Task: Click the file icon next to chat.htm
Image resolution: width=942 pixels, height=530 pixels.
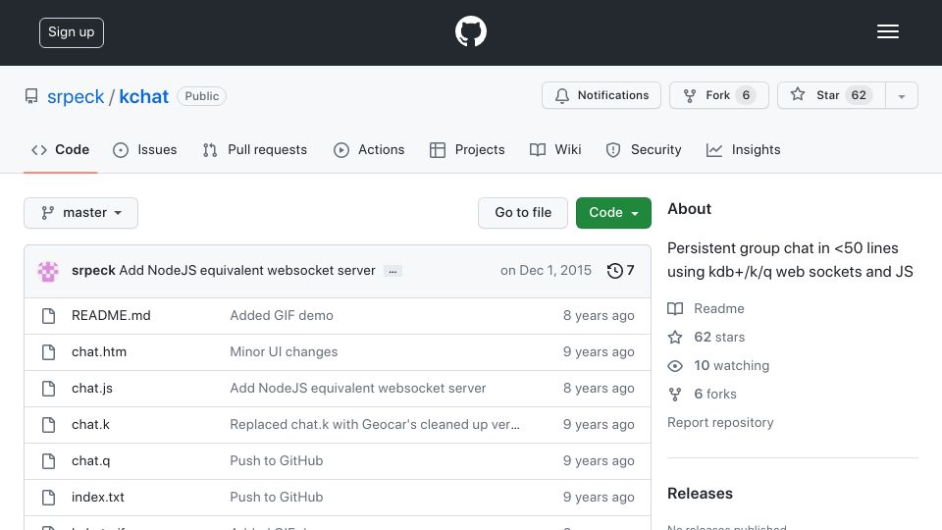Action: tap(49, 352)
